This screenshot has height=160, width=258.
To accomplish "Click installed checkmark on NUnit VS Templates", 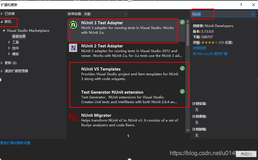I will pos(182,68).
